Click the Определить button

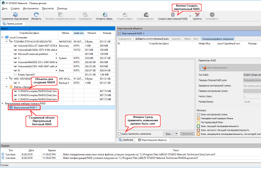[125, 39]
